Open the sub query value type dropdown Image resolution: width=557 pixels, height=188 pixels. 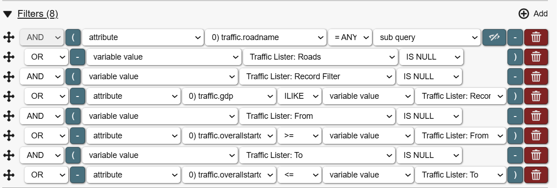[x=427, y=37]
